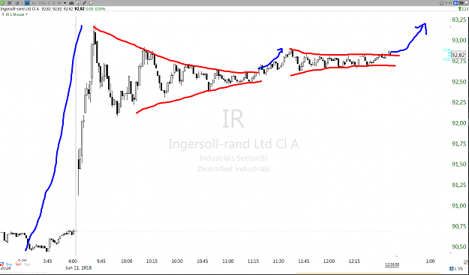Select the 1-minute timeframe button
Screen dimensions: 469x275
tap(27, 3)
